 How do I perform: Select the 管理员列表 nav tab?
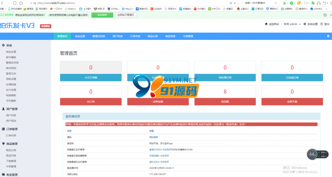point(99,36)
